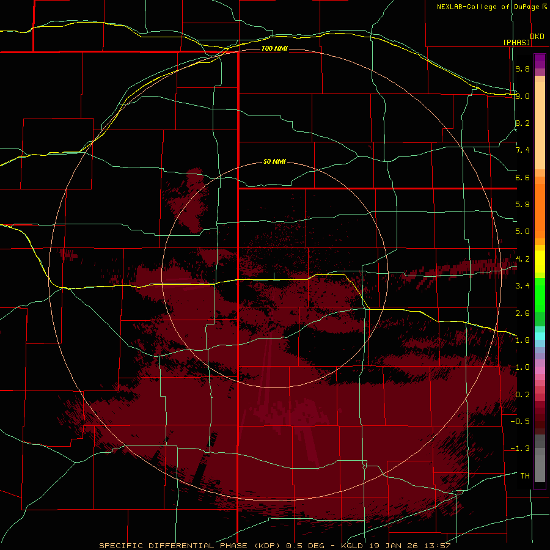Select the 4.2 scale value
Screen dimensions: 550x550
pos(522,259)
